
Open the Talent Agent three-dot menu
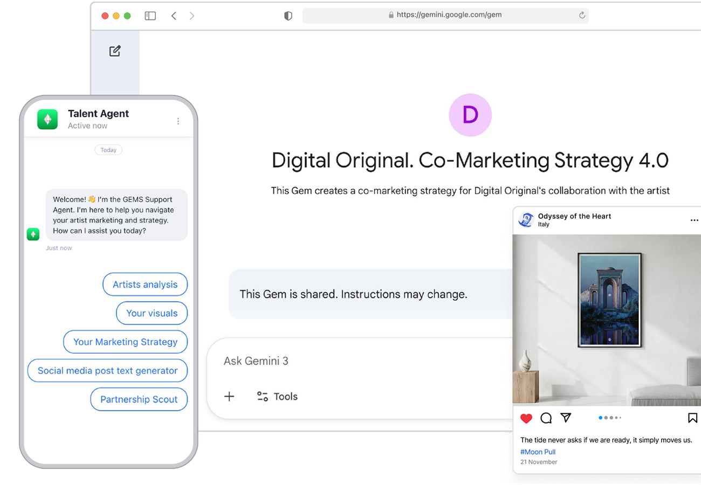coord(178,121)
